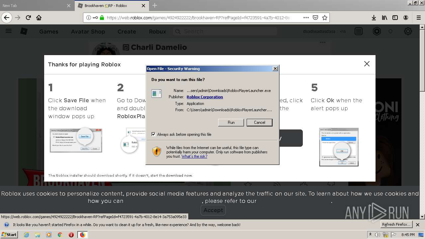Dismiss the Firefox refresh notification bar
This screenshot has width=425, height=239.
[x=418, y=225]
